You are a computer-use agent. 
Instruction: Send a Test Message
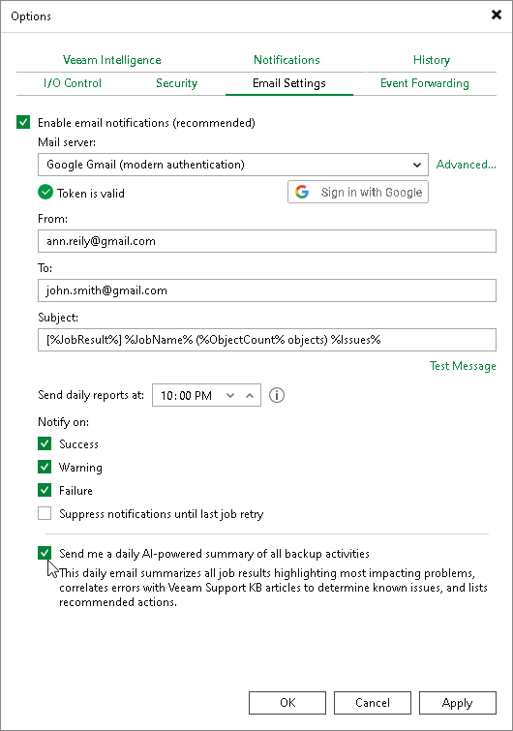pos(463,366)
